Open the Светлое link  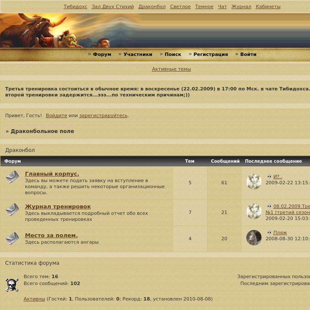(x=180, y=7)
